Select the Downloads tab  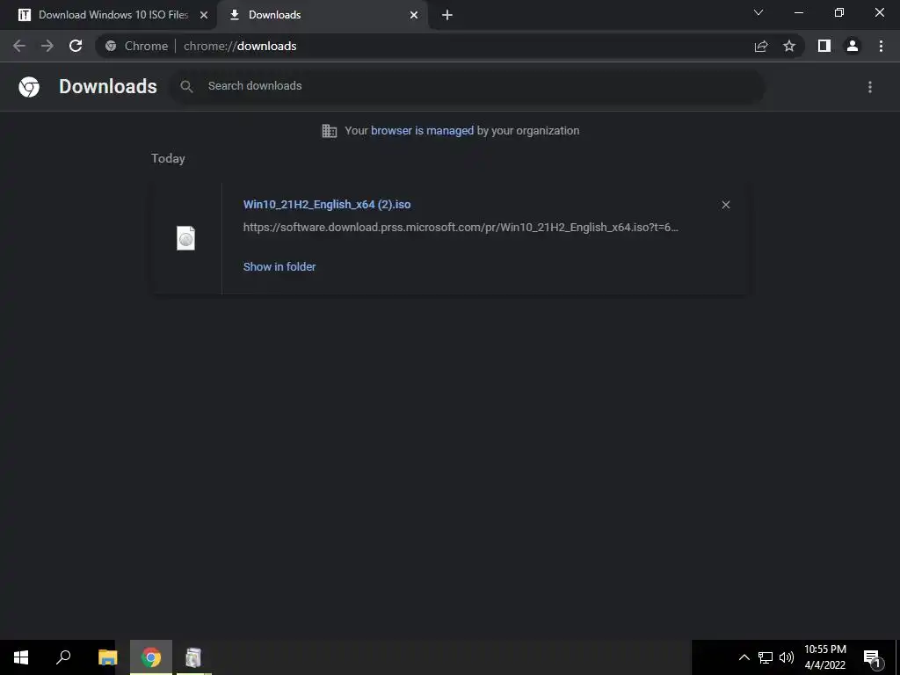tap(323, 15)
